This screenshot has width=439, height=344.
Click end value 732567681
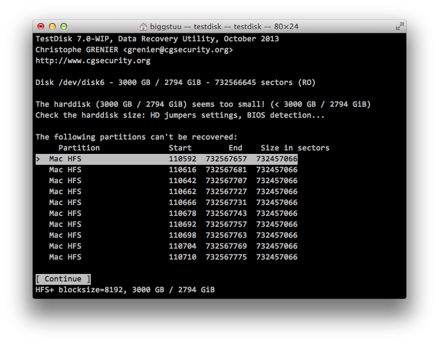pos(226,170)
